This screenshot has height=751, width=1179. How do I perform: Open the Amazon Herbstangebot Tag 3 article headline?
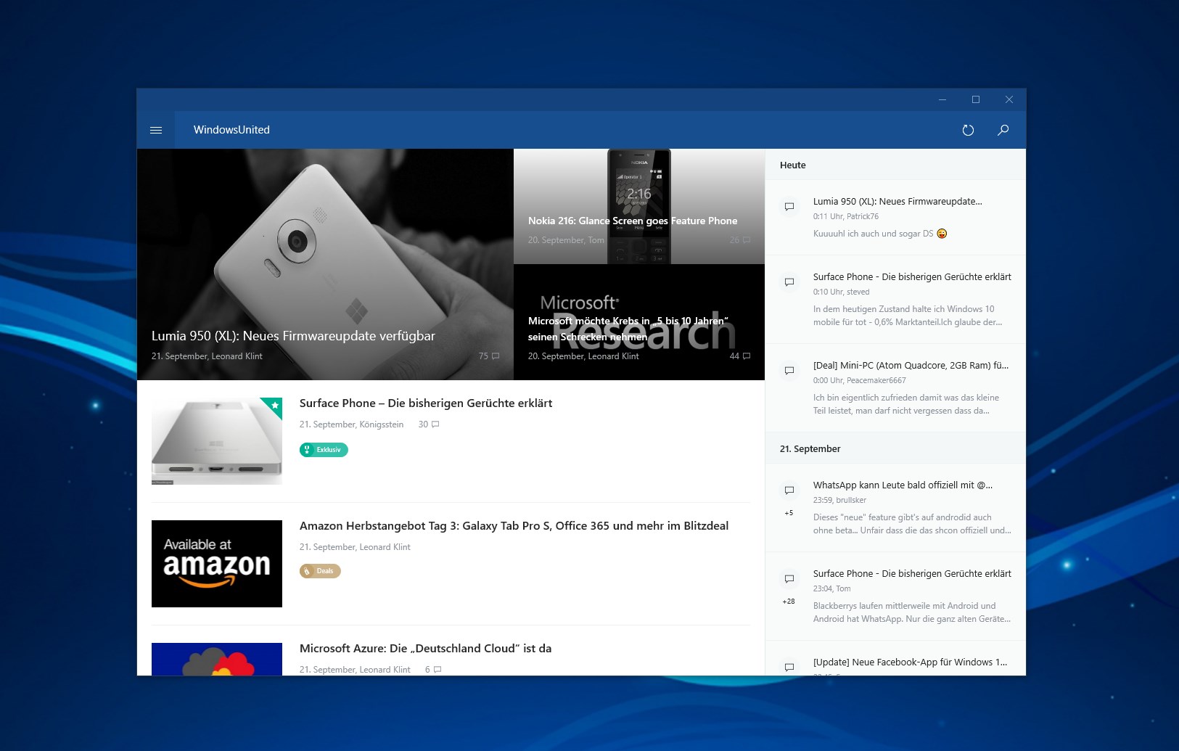[x=514, y=526]
